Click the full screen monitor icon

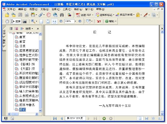(6, 118)
